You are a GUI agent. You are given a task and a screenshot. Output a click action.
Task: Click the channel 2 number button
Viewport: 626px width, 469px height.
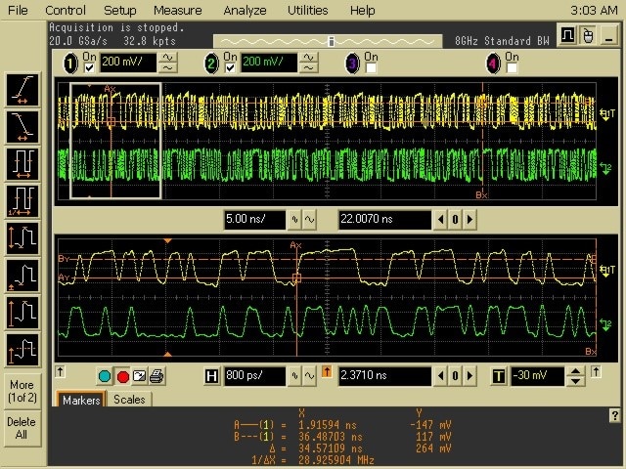point(211,64)
